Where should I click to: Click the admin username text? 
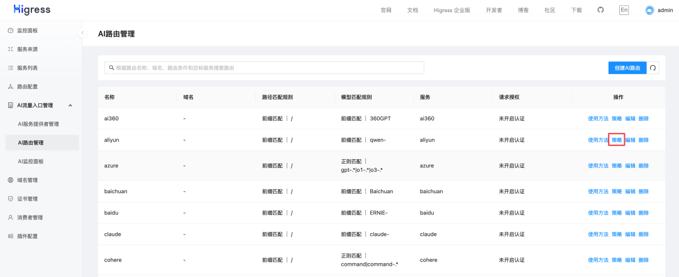665,11
